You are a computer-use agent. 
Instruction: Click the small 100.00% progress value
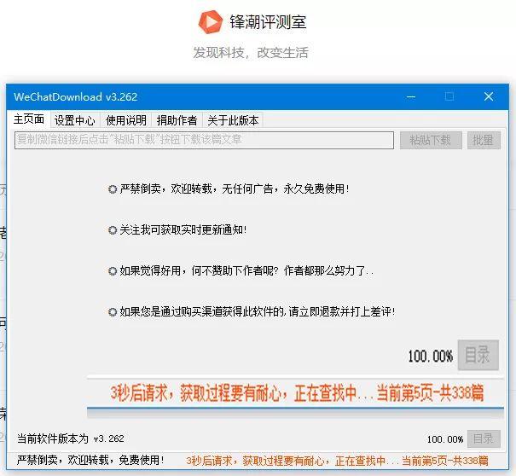pos(445,439)
